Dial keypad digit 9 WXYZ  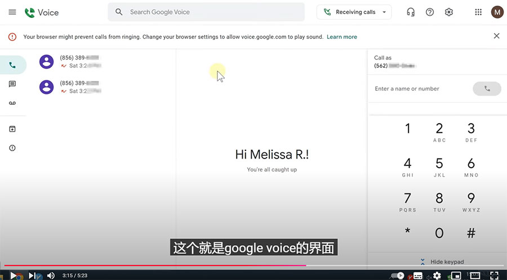coord(471,202)
